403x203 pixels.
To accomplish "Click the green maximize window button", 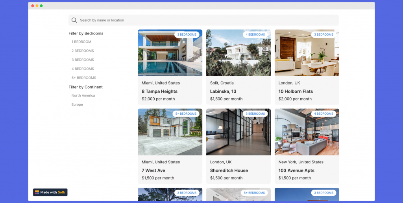I will click(41, 5).
